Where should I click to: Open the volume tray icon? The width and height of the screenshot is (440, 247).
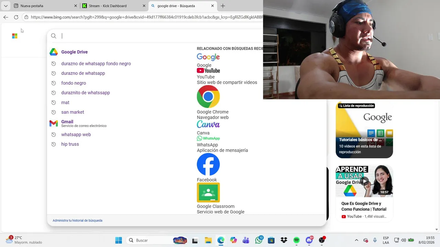(404, 240)
